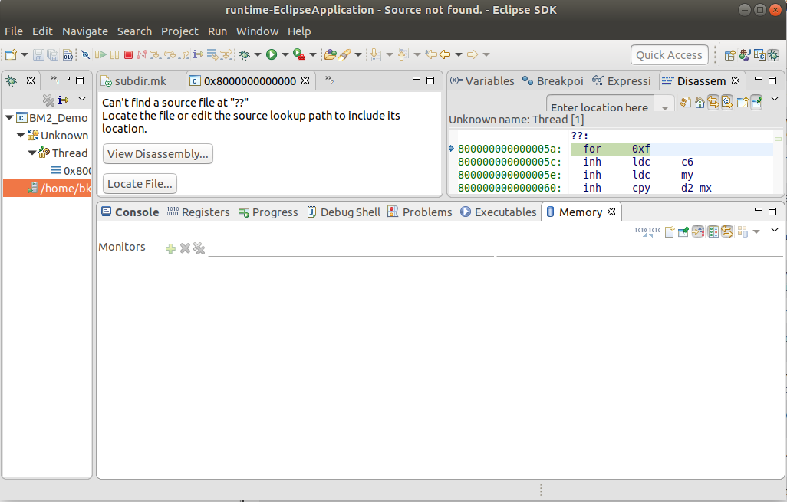Image resolution: width=787 pixels, height=502 pixels.
Task: Click the Disconnect toolbar icon
Action: point(142,54)
